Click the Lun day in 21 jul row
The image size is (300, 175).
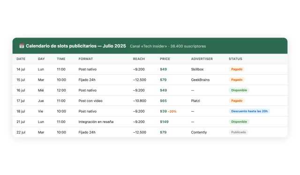point(41,122)
